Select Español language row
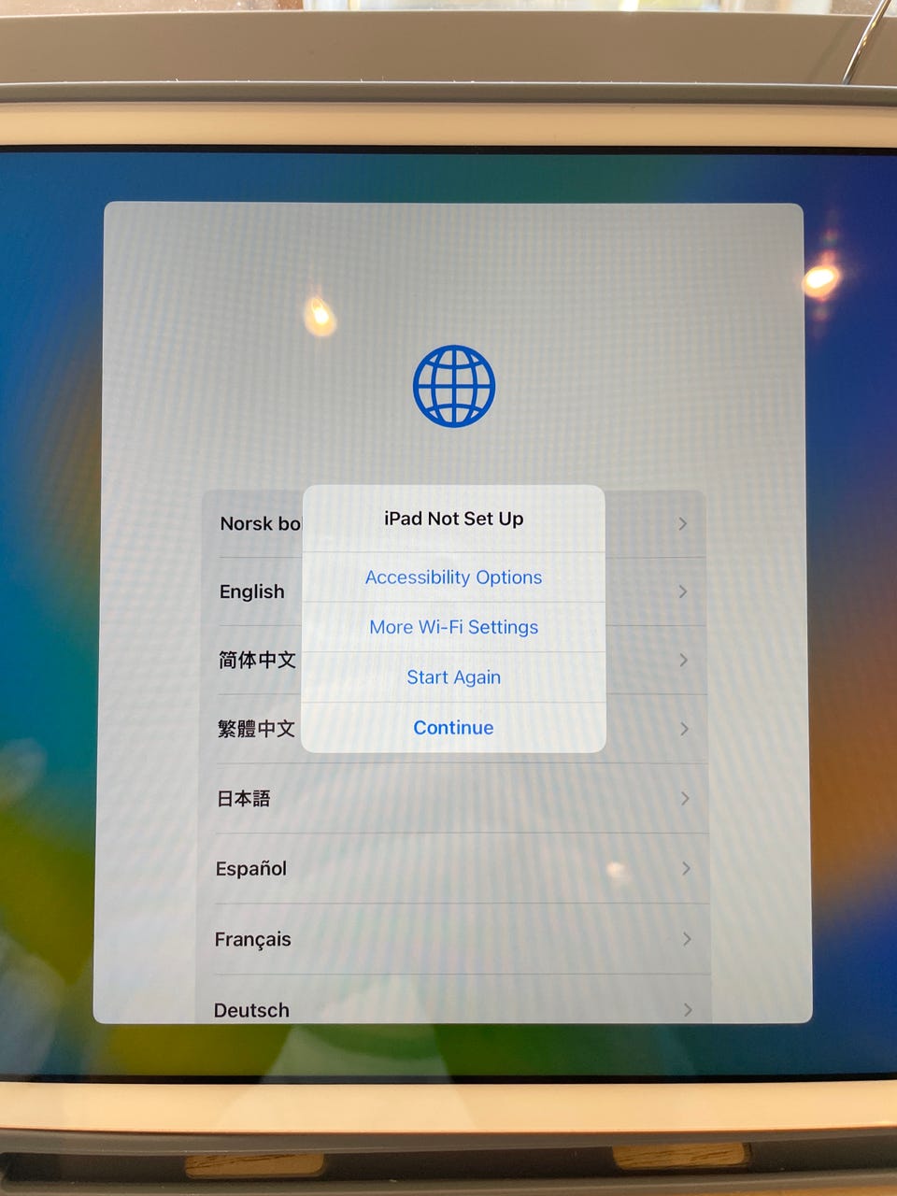The height and width of the screenshot is (1196, 897). [453, 868]
